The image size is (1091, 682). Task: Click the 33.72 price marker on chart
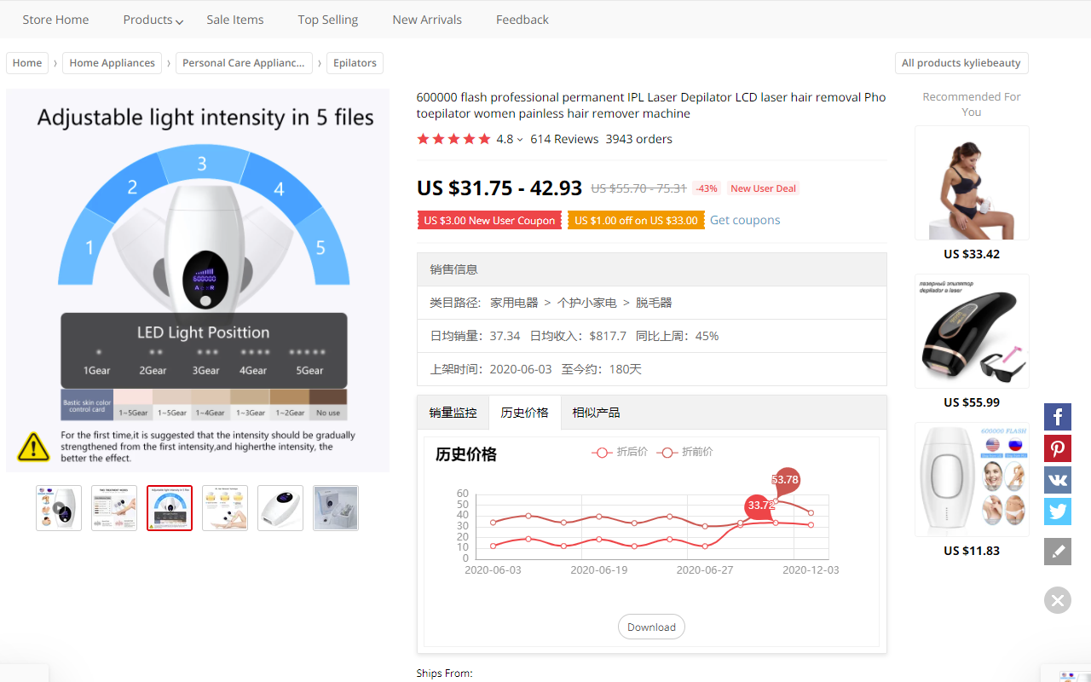760,506
